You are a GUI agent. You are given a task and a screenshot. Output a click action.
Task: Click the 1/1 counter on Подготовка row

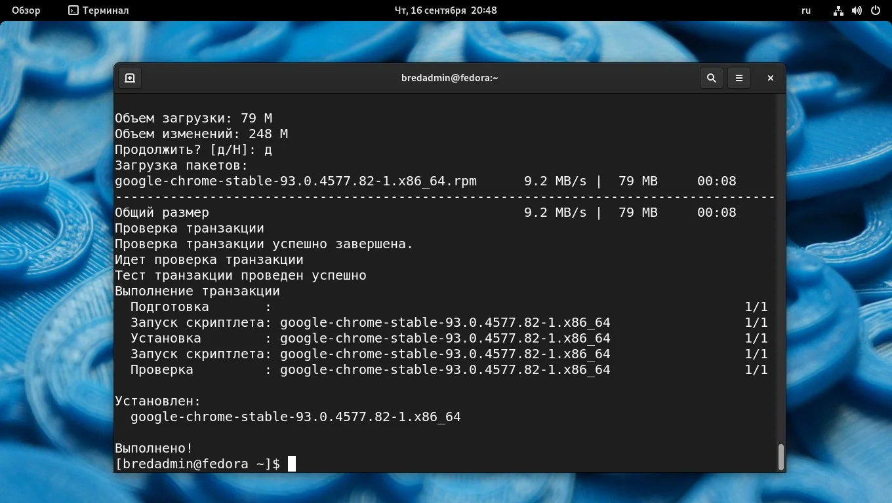pos(756,307)
